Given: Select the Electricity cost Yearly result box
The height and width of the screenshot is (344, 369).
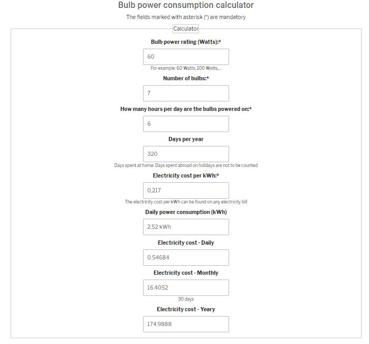Looking at the screenshot, I should [x=186, y=324].
